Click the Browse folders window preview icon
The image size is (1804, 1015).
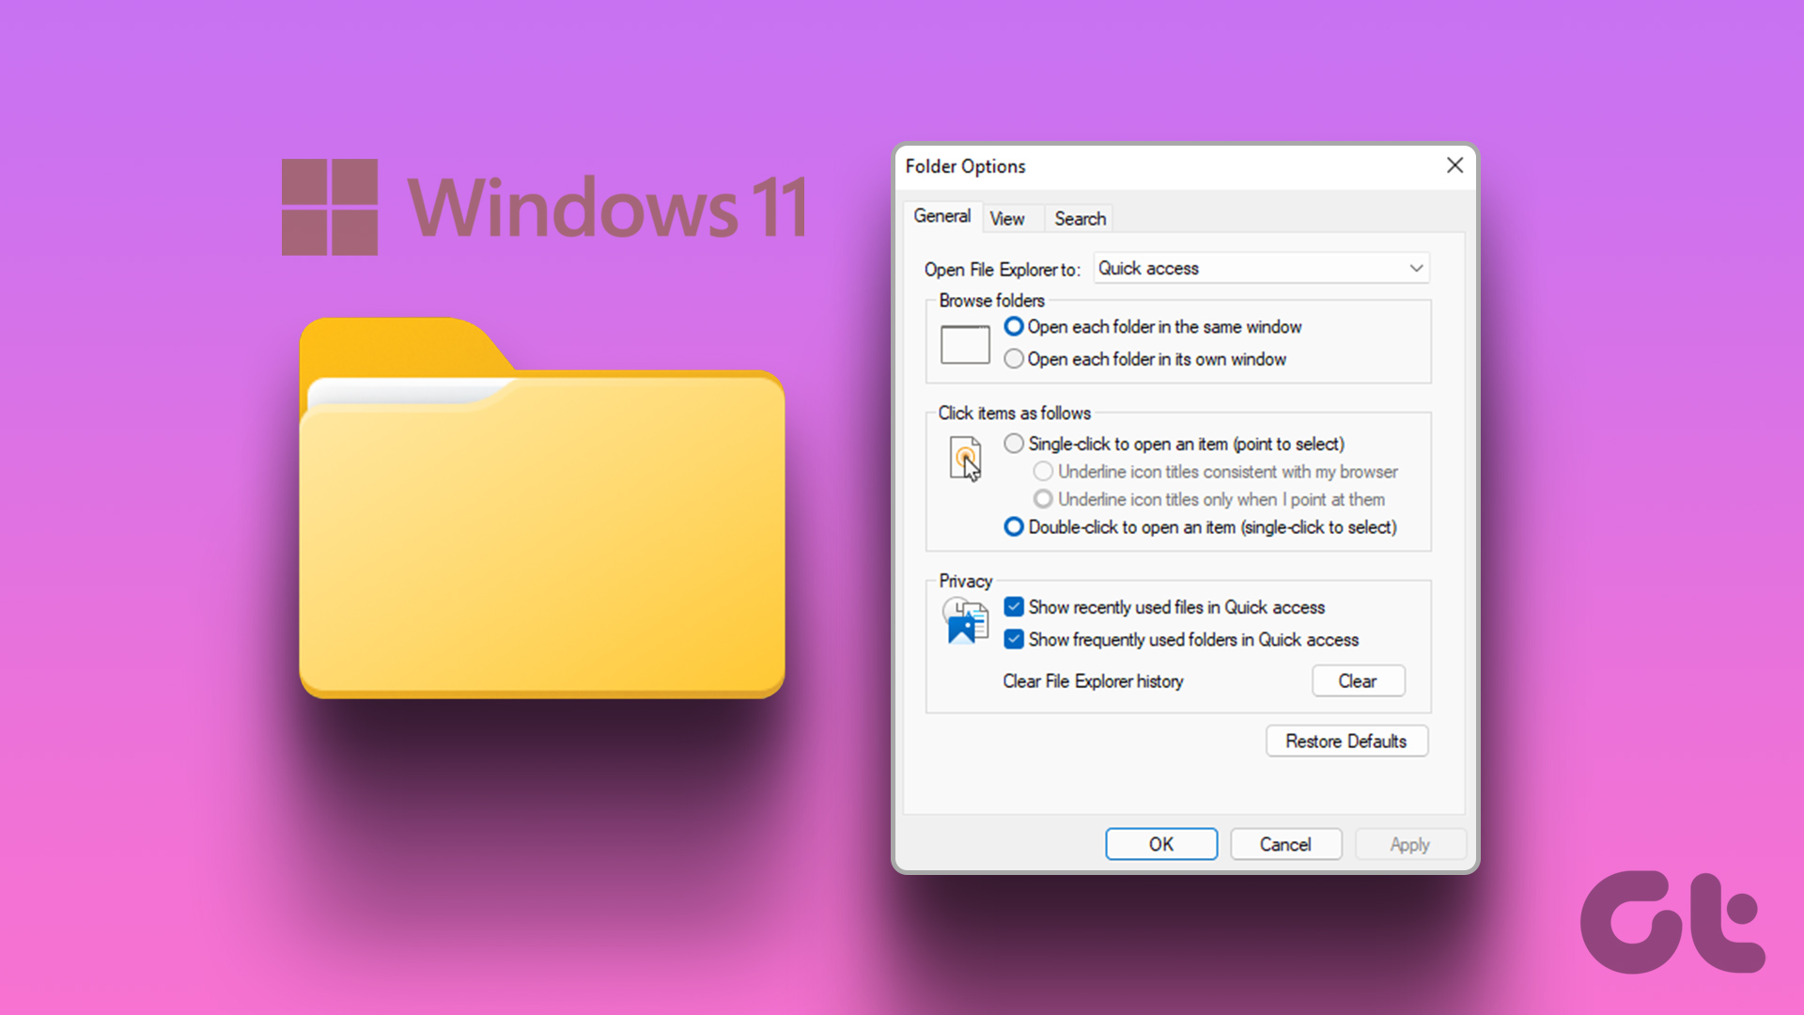point(965,344)
